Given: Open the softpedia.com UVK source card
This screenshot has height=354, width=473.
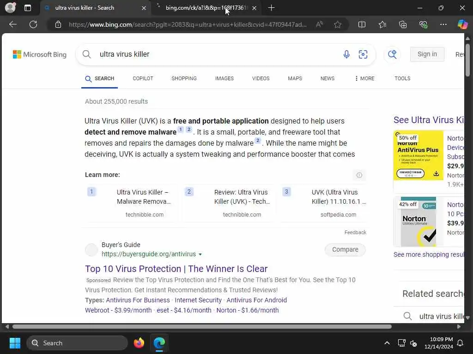Looking at the screenshot, I should tap(324, 203).
